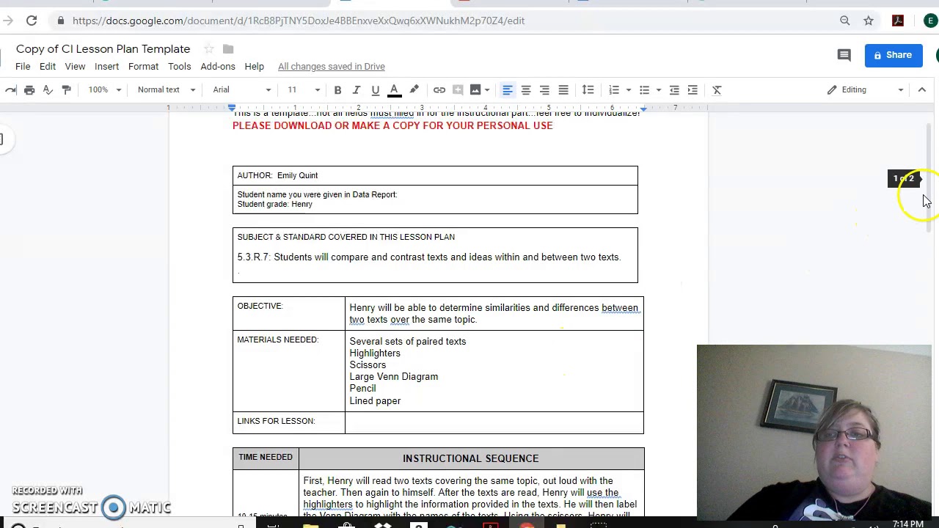Click the browser bookmark star icon
Screen dimensions: 939x528
[x=869, y=21]
